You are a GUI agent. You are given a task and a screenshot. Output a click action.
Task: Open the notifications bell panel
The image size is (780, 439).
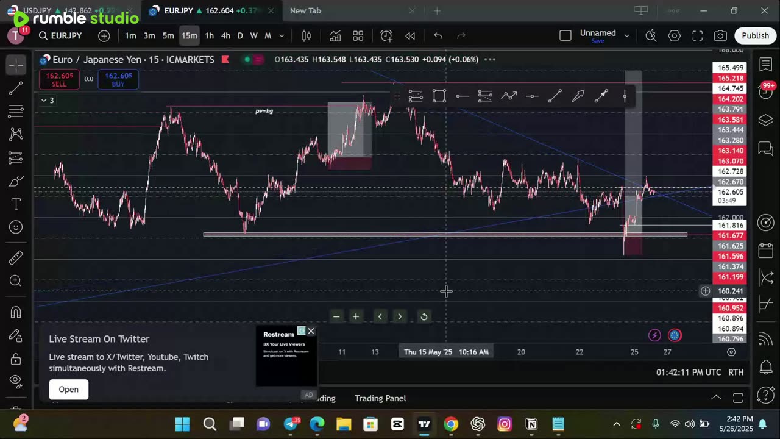pos(766,367)
